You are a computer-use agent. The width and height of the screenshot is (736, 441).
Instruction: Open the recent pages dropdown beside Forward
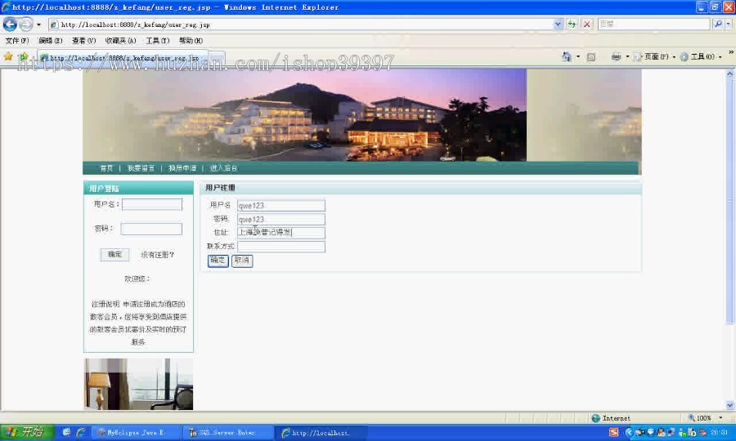(x=38, y=24)
